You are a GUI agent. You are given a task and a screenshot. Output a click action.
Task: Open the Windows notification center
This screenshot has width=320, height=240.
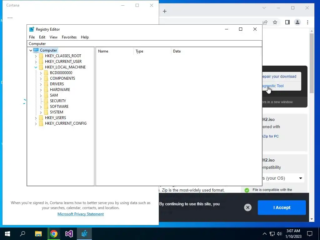click(310, 234)
